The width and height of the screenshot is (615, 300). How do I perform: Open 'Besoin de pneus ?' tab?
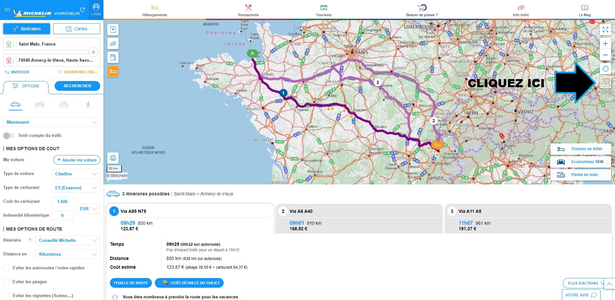pyautogui.click(x=422, y=10)
